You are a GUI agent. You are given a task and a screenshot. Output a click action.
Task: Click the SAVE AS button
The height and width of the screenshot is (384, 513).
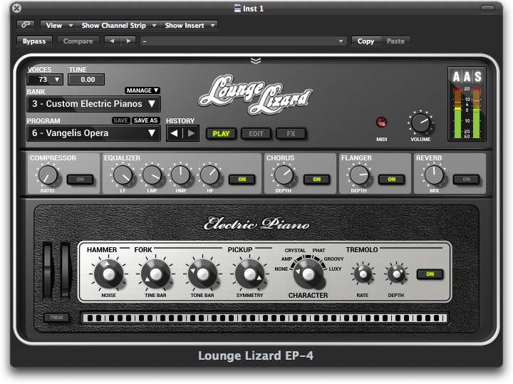pyautogui.click(x=145, y=120)
